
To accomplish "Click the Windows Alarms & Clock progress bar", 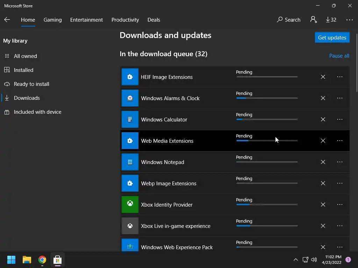I will tap(267, 98).
